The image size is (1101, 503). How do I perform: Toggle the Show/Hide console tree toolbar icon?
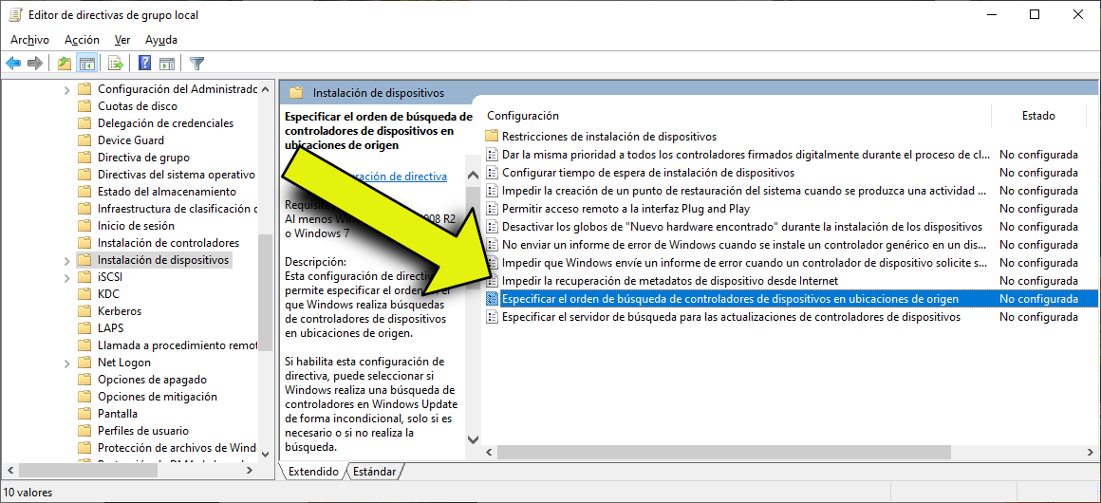(x=87, y=64)
